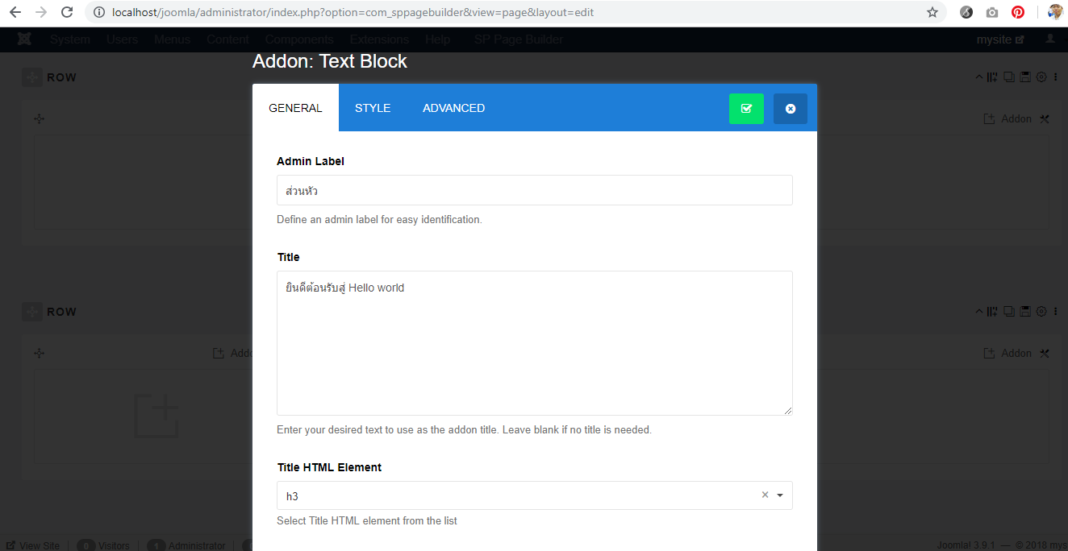
Task: Open the Pinterest extension
Action: click(1018, 12)
